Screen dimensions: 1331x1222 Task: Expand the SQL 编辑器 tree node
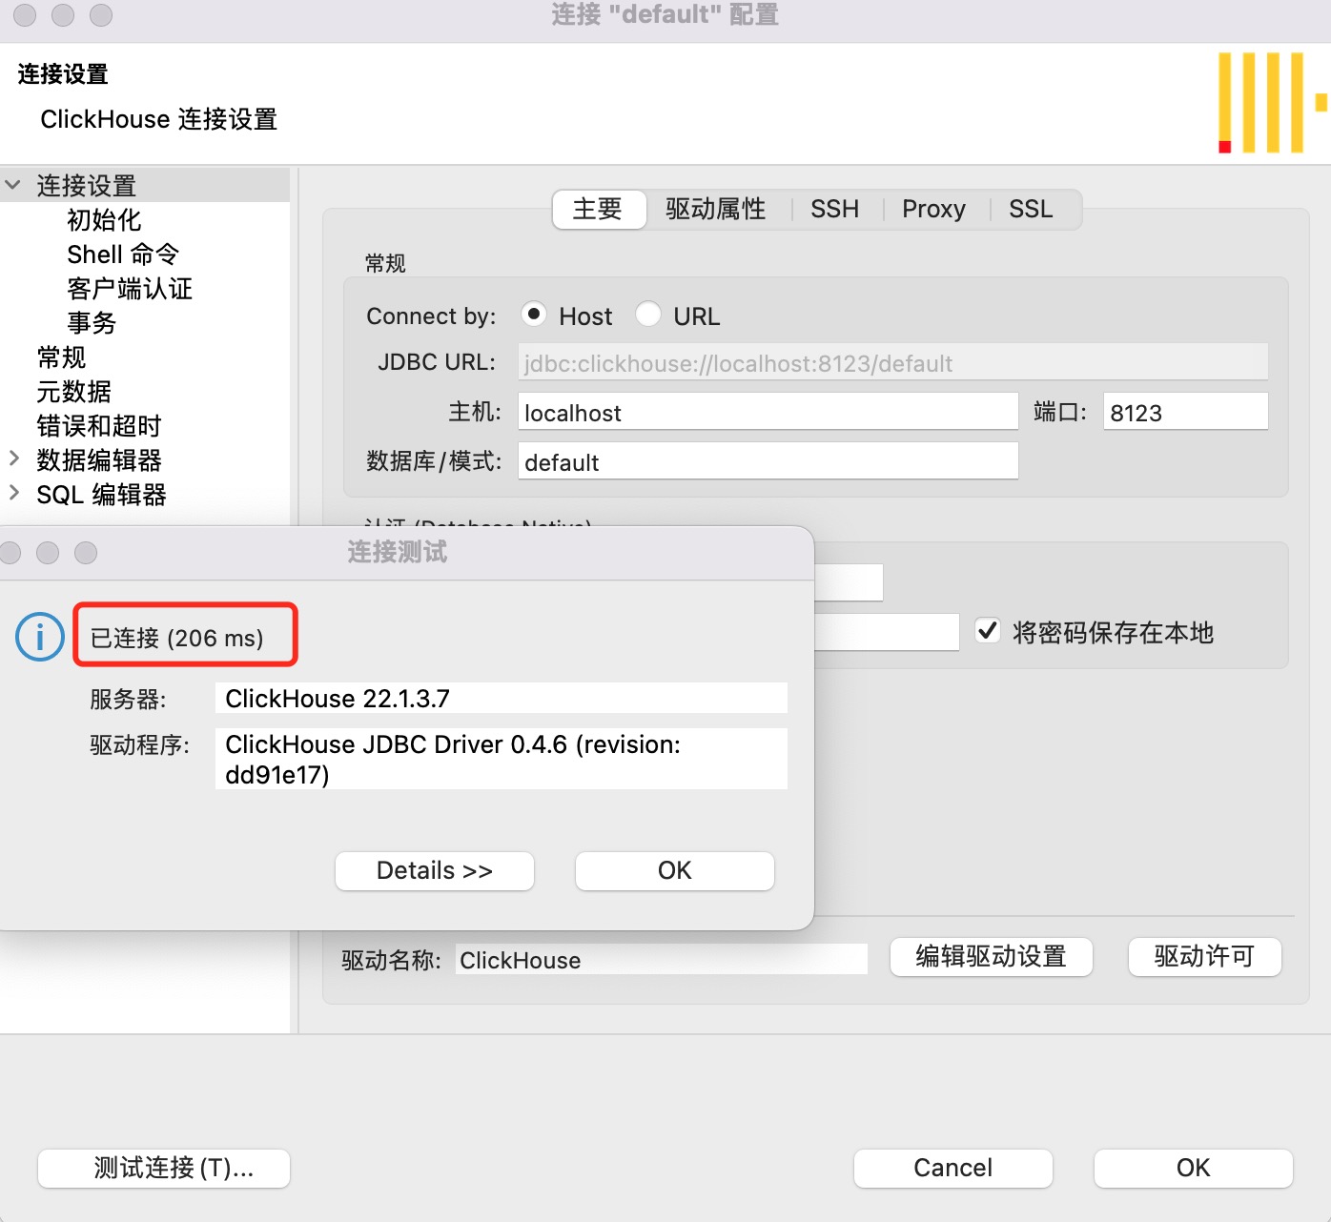tap(13, 493)
